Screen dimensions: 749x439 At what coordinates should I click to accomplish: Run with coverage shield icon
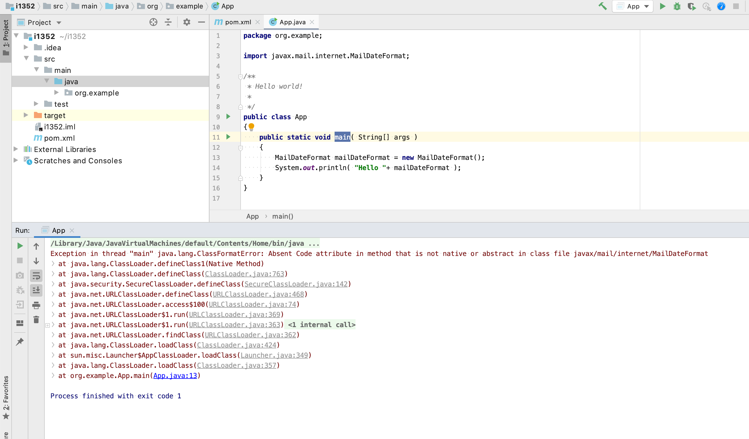tap(692, 6)
